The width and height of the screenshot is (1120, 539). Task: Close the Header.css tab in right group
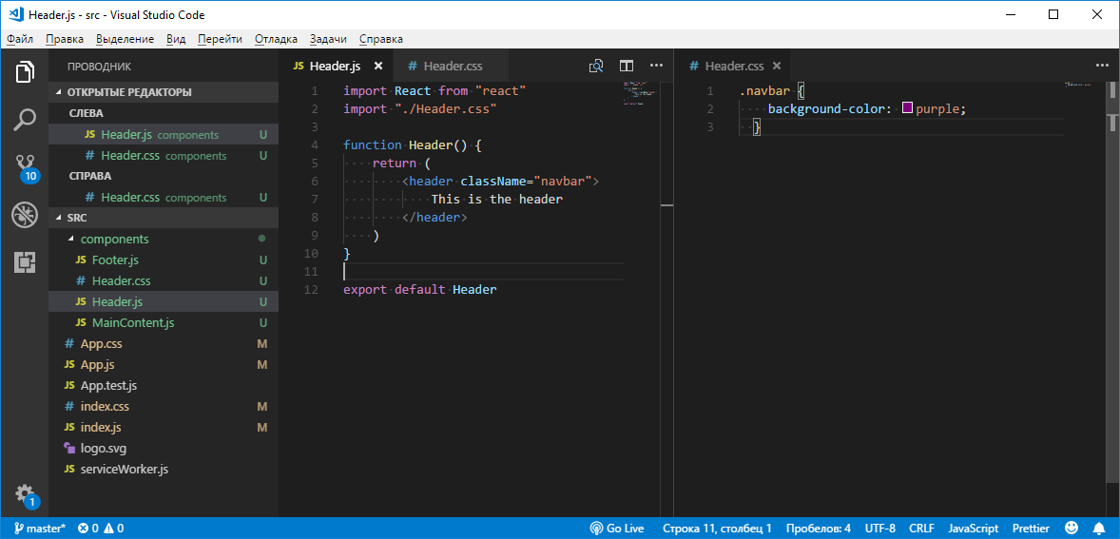[x=777, y=67]
